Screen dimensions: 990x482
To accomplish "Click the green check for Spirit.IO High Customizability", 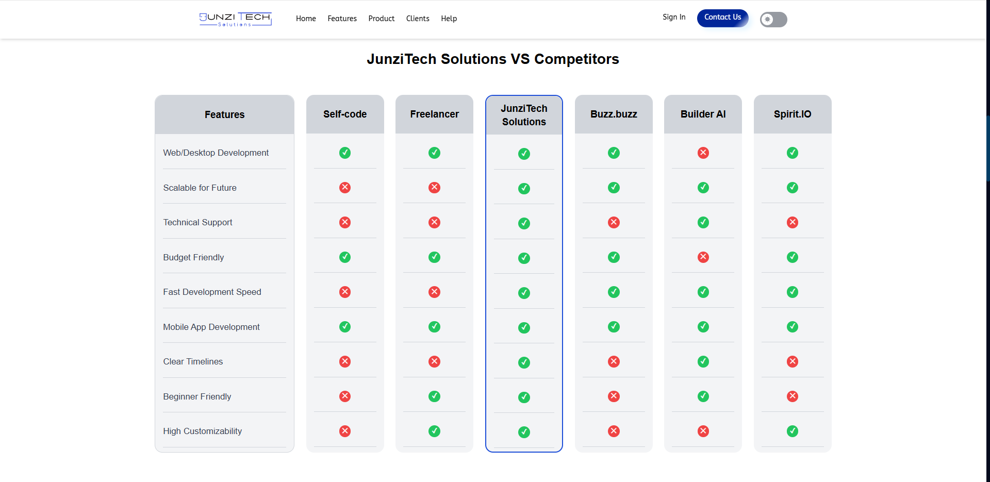I will coord(793,431).
